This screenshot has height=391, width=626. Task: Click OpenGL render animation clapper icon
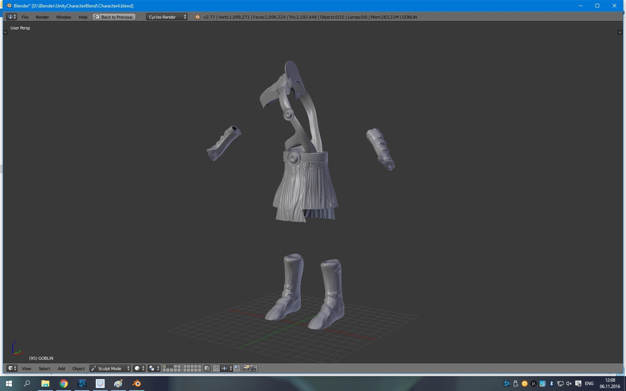[x=254, y=368]
